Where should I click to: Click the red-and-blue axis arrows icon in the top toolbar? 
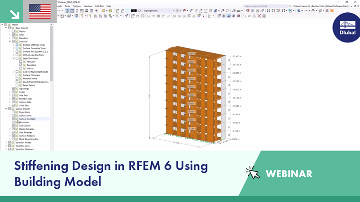[222, 10]
